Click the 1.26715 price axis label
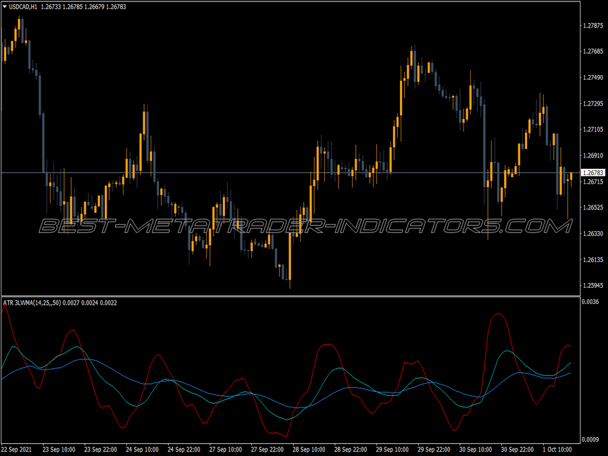 coord(593,182)
